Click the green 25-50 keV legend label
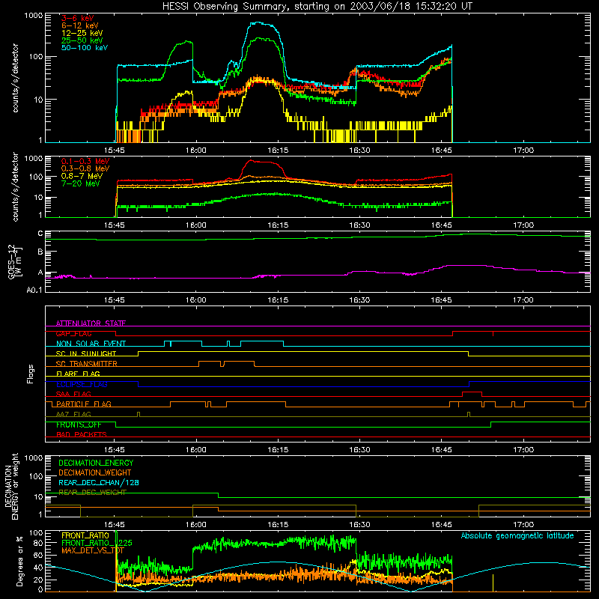This screenshot has width=599, height=599. point(82,40)
